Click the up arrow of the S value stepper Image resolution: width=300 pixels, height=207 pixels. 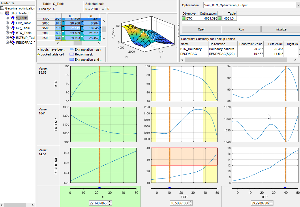click(x=110, y=202)
